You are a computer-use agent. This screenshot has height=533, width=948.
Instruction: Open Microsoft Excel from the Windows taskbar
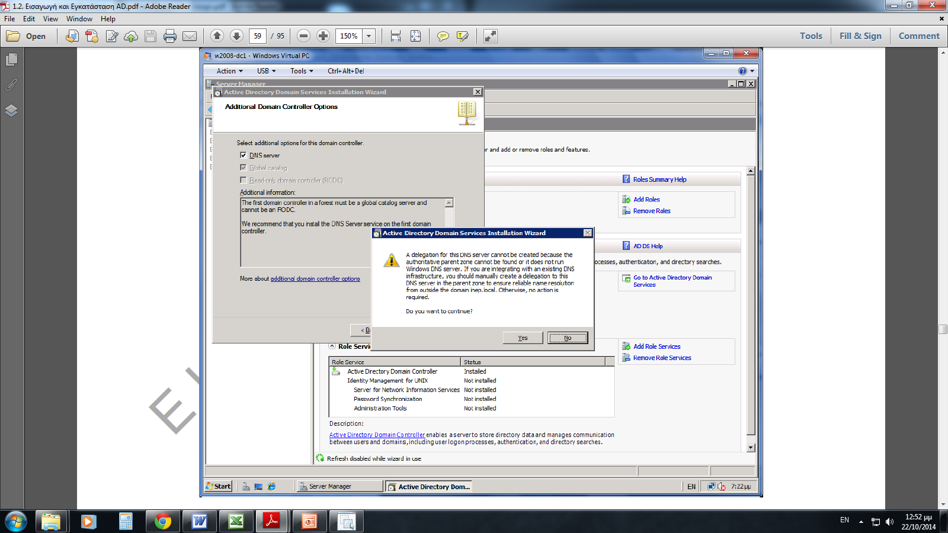click(x=236, y=521)
